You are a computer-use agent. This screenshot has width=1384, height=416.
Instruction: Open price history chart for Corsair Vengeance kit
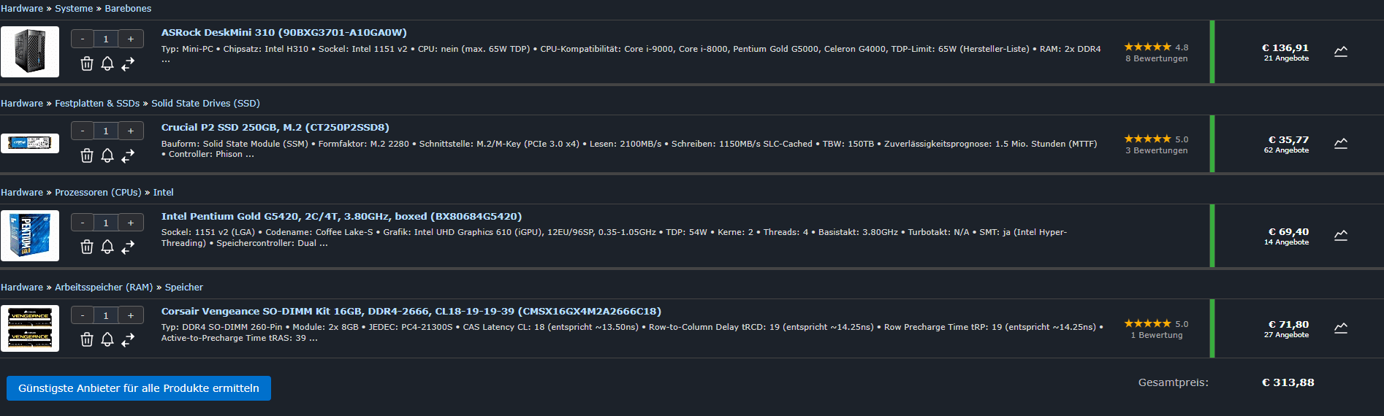click(1341, 328)
